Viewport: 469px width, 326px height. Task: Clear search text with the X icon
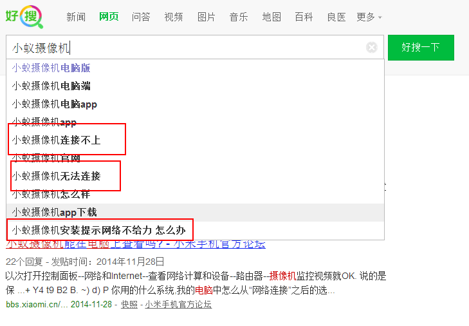click(371, 48)
